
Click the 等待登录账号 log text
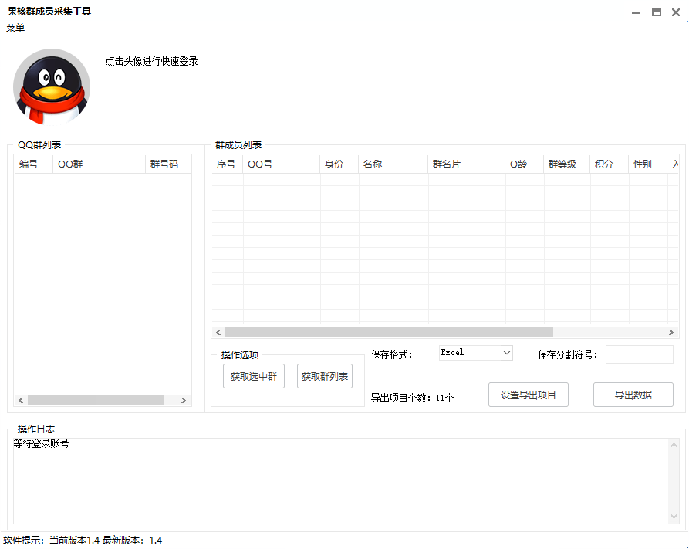[x=41, y=443]
